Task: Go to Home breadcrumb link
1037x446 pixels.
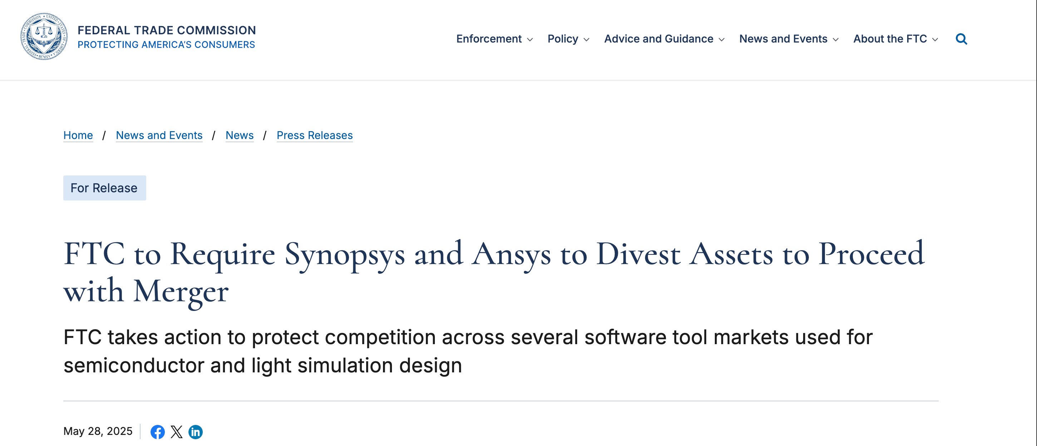Action: [x=78, y=135]
